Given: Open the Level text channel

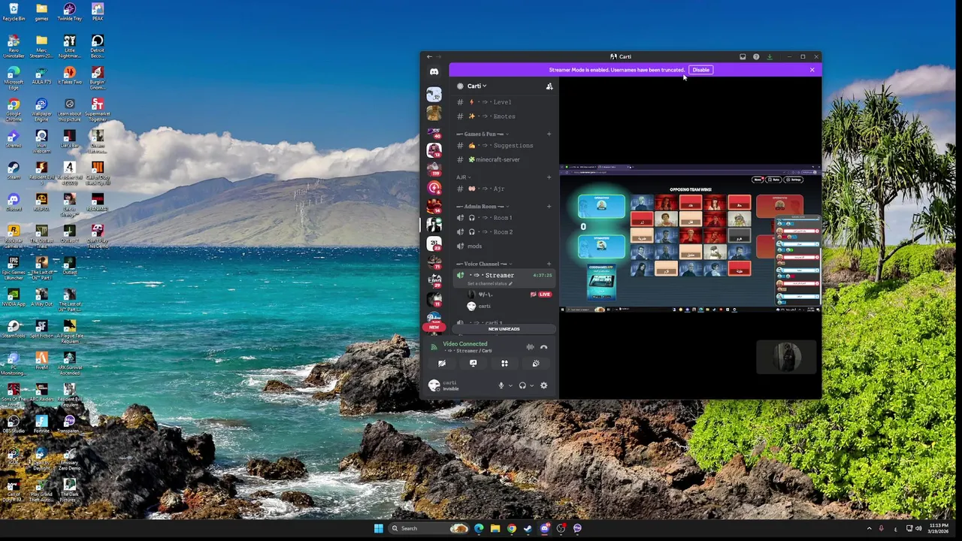Looking at the screenshot, I should (x=505, y=102).
